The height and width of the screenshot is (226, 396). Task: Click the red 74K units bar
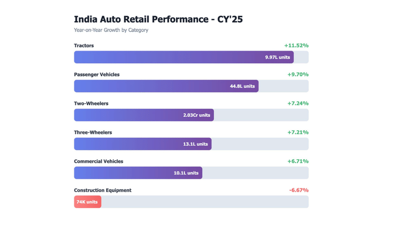click(87, 202)
